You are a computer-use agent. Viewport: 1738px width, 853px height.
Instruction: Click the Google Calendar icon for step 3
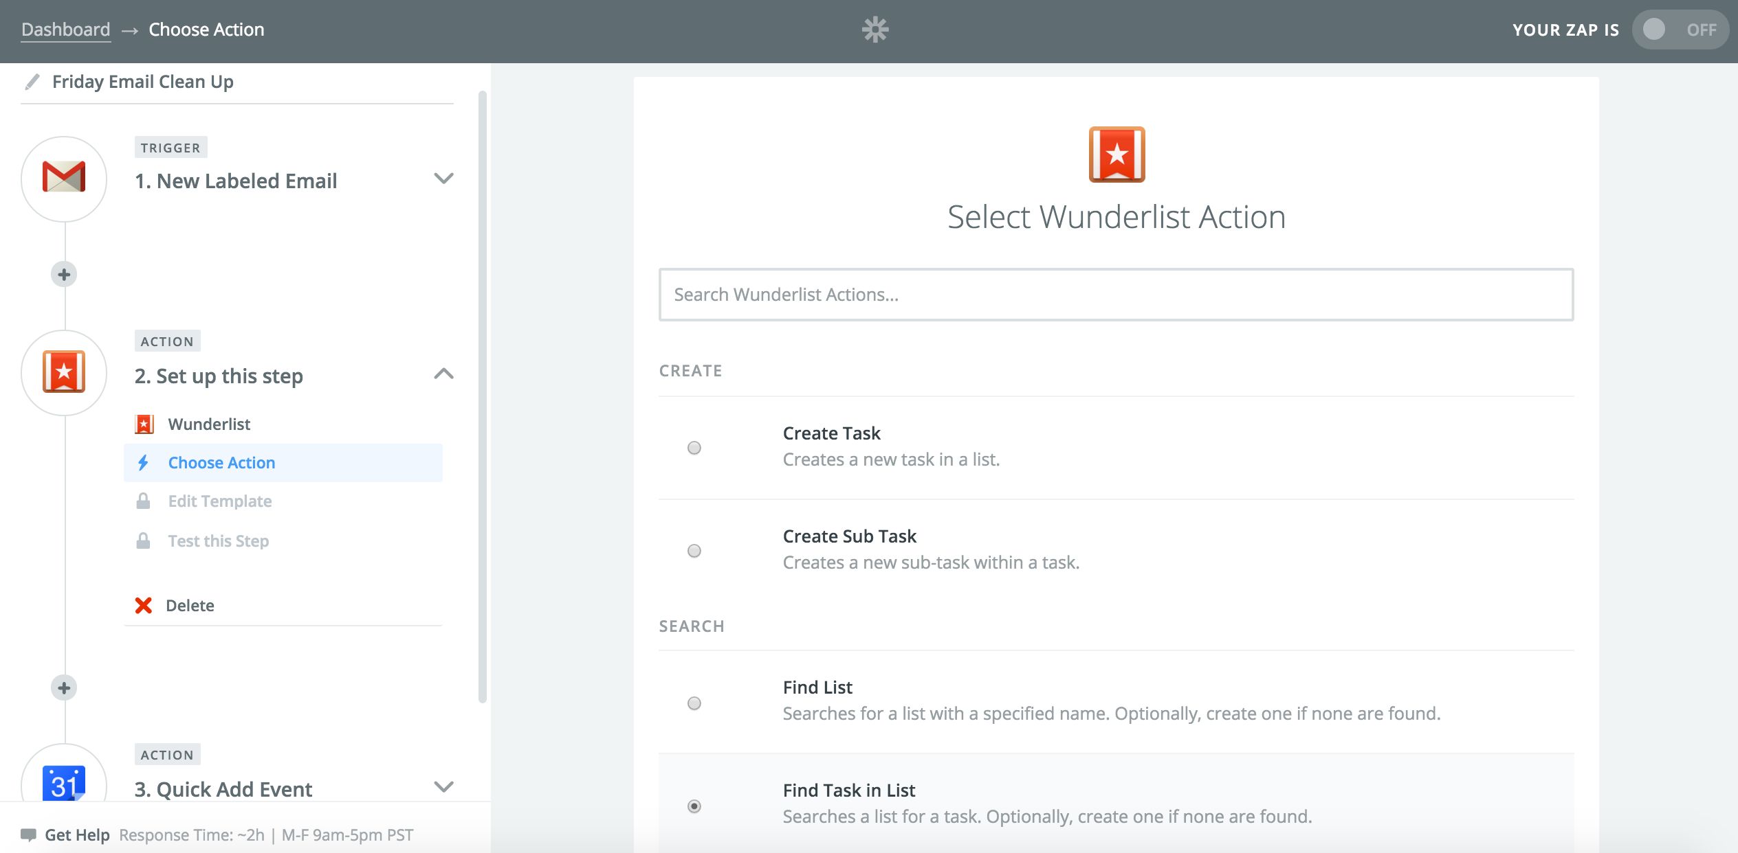(x=64, y=783)
